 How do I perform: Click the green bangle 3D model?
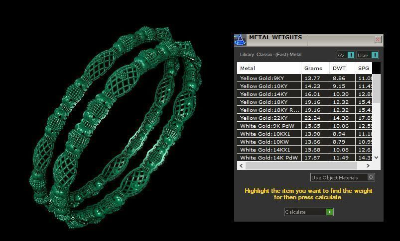(x=115, y=127)
